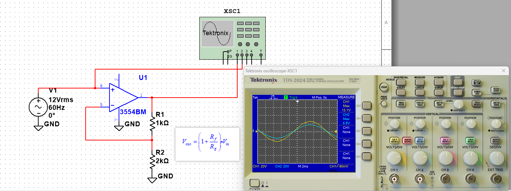511x191 pixels.
Task: Toggle the oscilloscope POWER button
Action: (255, 183)
